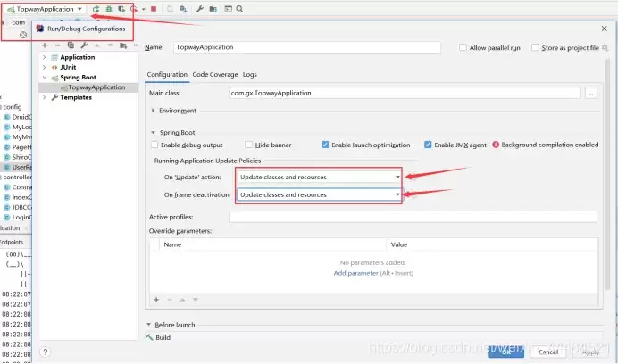Start debugging with the bug icon
The width and height of the screenshot is (618, 364).
coord(109,9)
